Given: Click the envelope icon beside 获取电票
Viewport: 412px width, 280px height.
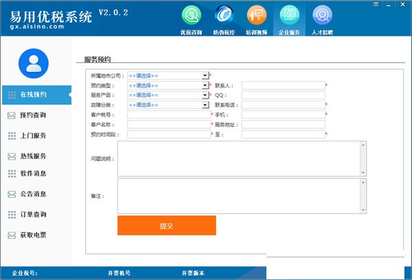Looking at the screenshot, I should (12, 235).
